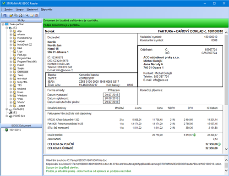229x176 pixels.
Task: Expand the App folder node
Action: coord(11,31)
